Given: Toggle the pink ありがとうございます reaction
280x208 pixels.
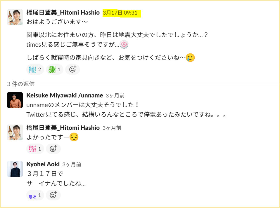Looking at the screenshot, I should click(35, 149).
